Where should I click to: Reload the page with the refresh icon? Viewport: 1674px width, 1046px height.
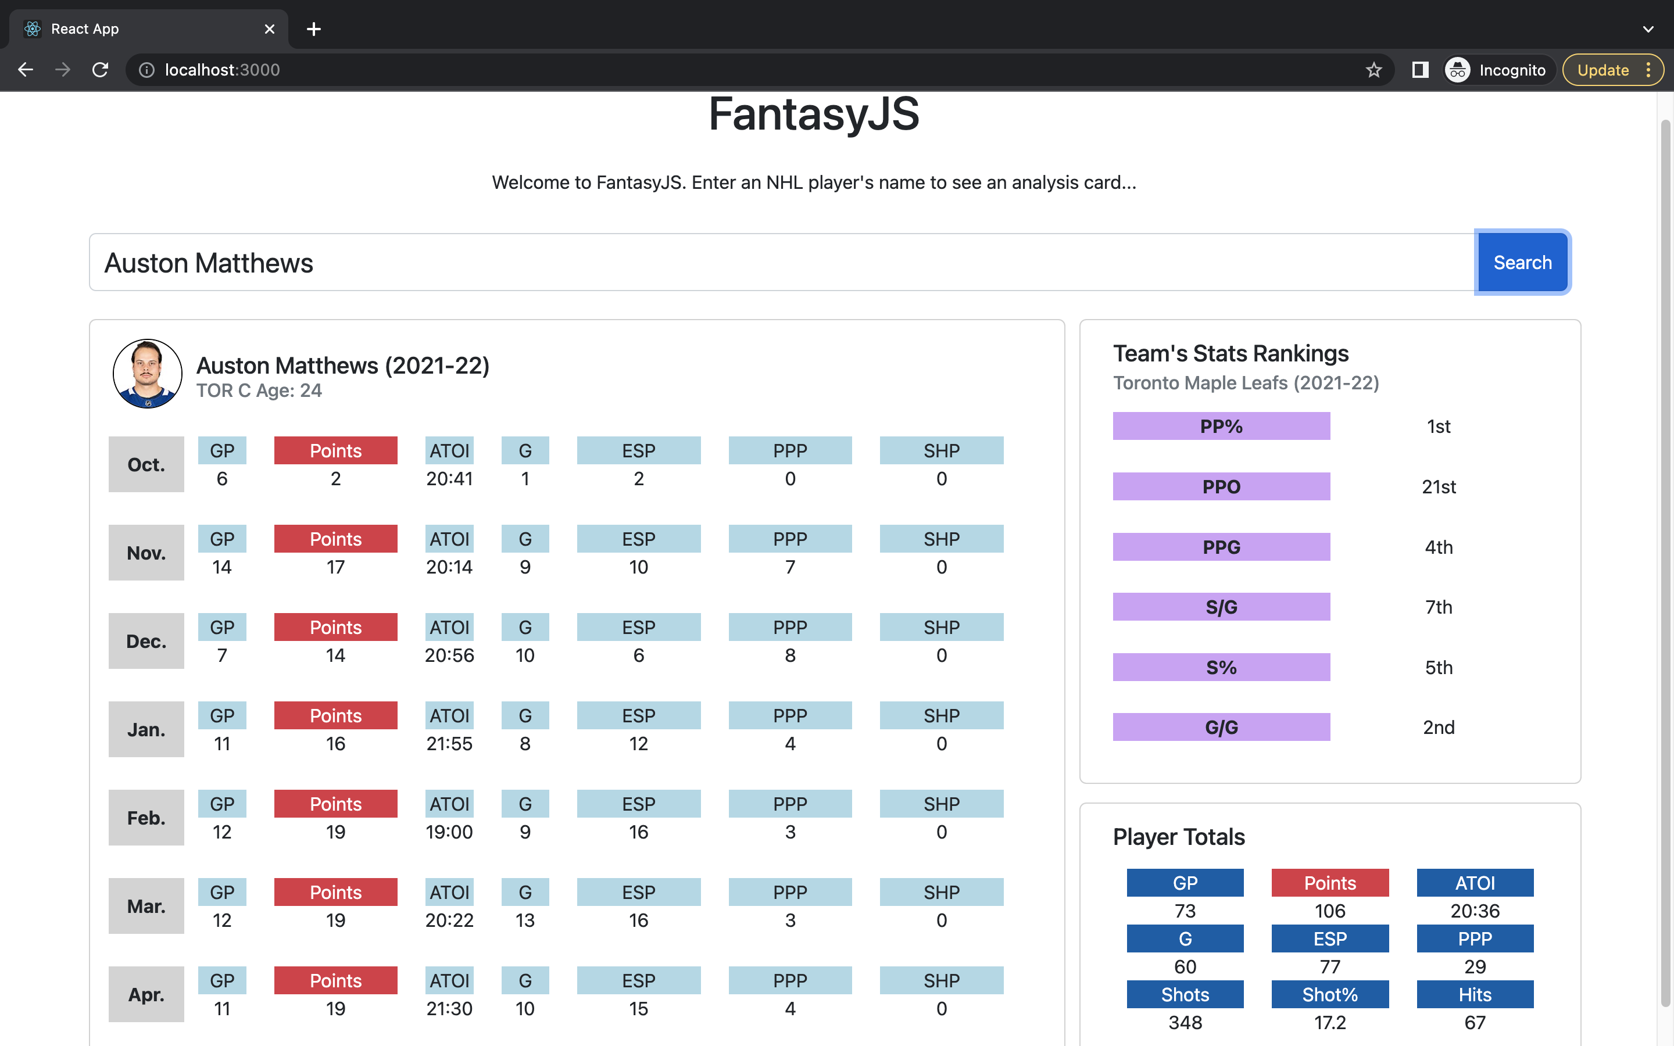(101, 70)
